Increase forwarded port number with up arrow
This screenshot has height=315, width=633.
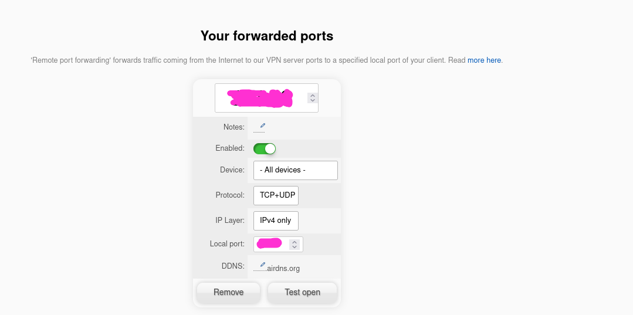[313, 94]
